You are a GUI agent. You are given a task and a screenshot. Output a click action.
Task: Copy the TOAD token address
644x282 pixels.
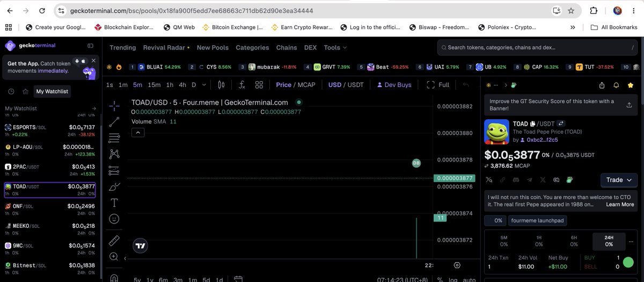coord(533,124)
